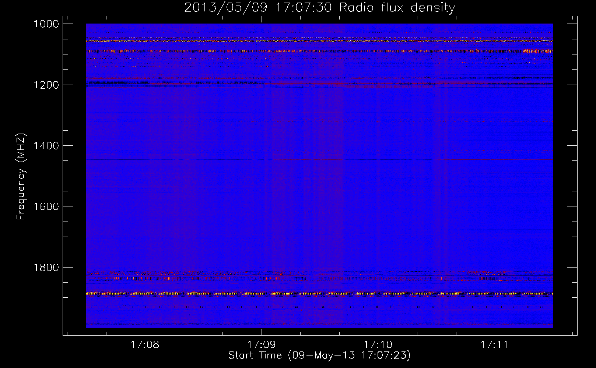Click the 1400 frequency tick label

tap(46, 146)
